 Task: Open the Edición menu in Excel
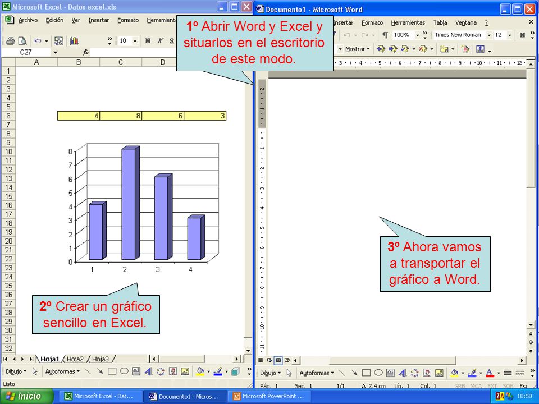point(54,20)
